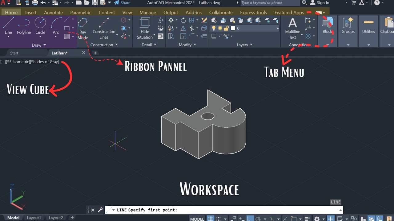Click the white layer color swatch
This screenshot has width=394, height=221.
(x=233, y=28)
